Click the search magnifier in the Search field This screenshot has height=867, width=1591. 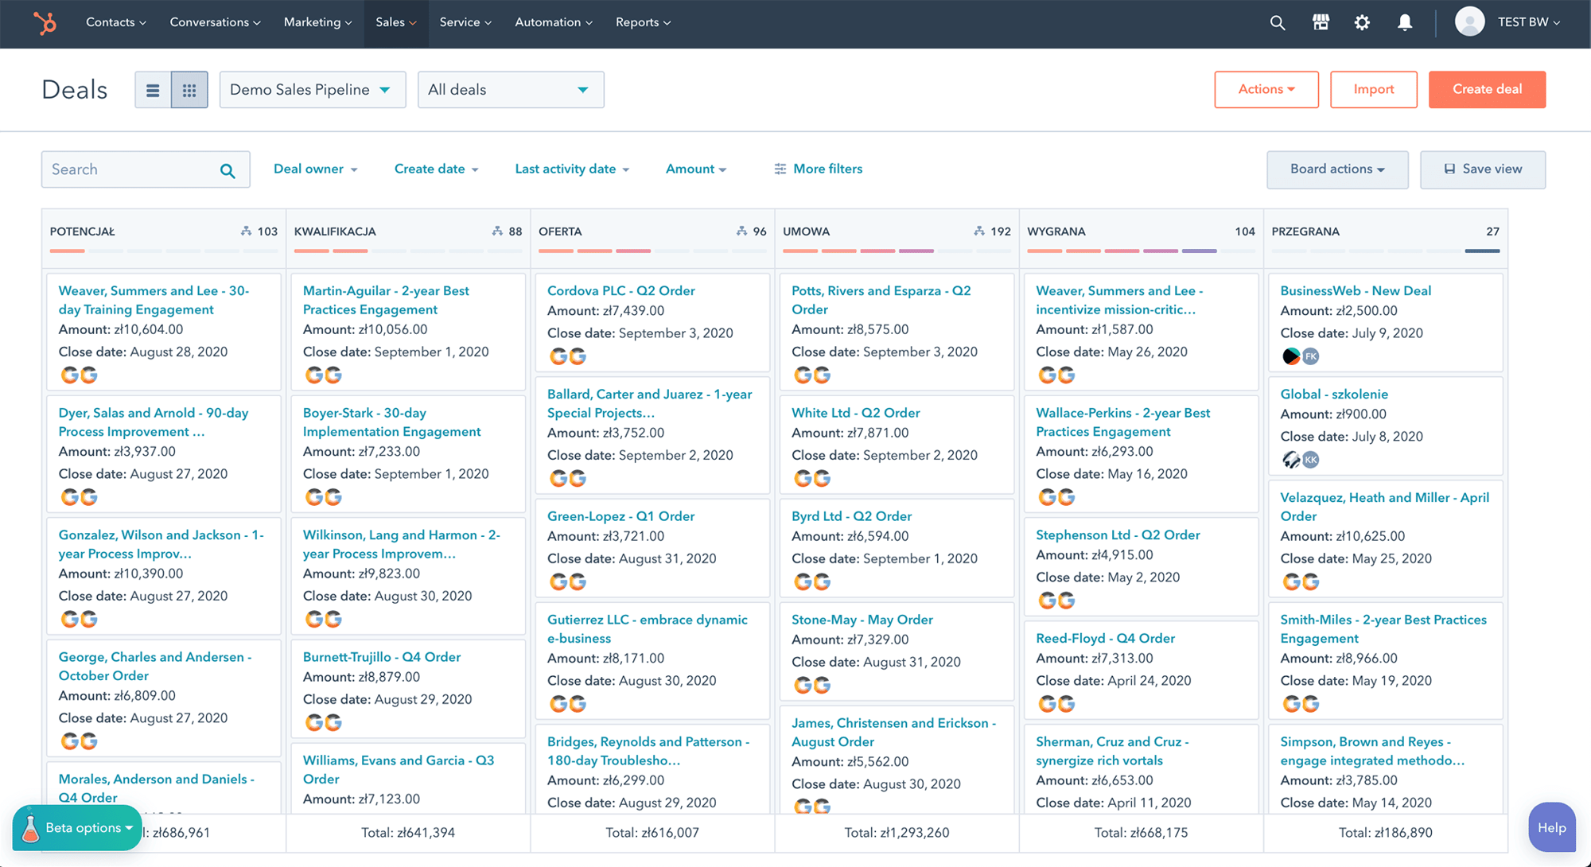point(228,170)
